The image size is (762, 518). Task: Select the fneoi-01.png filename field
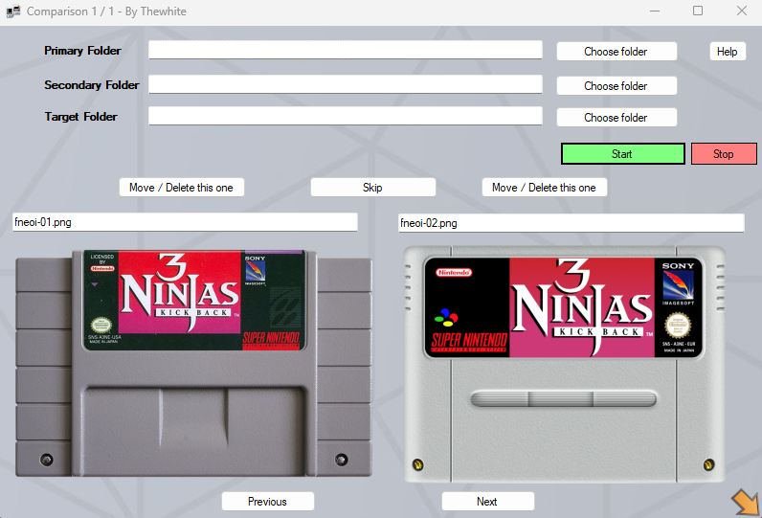185,222
